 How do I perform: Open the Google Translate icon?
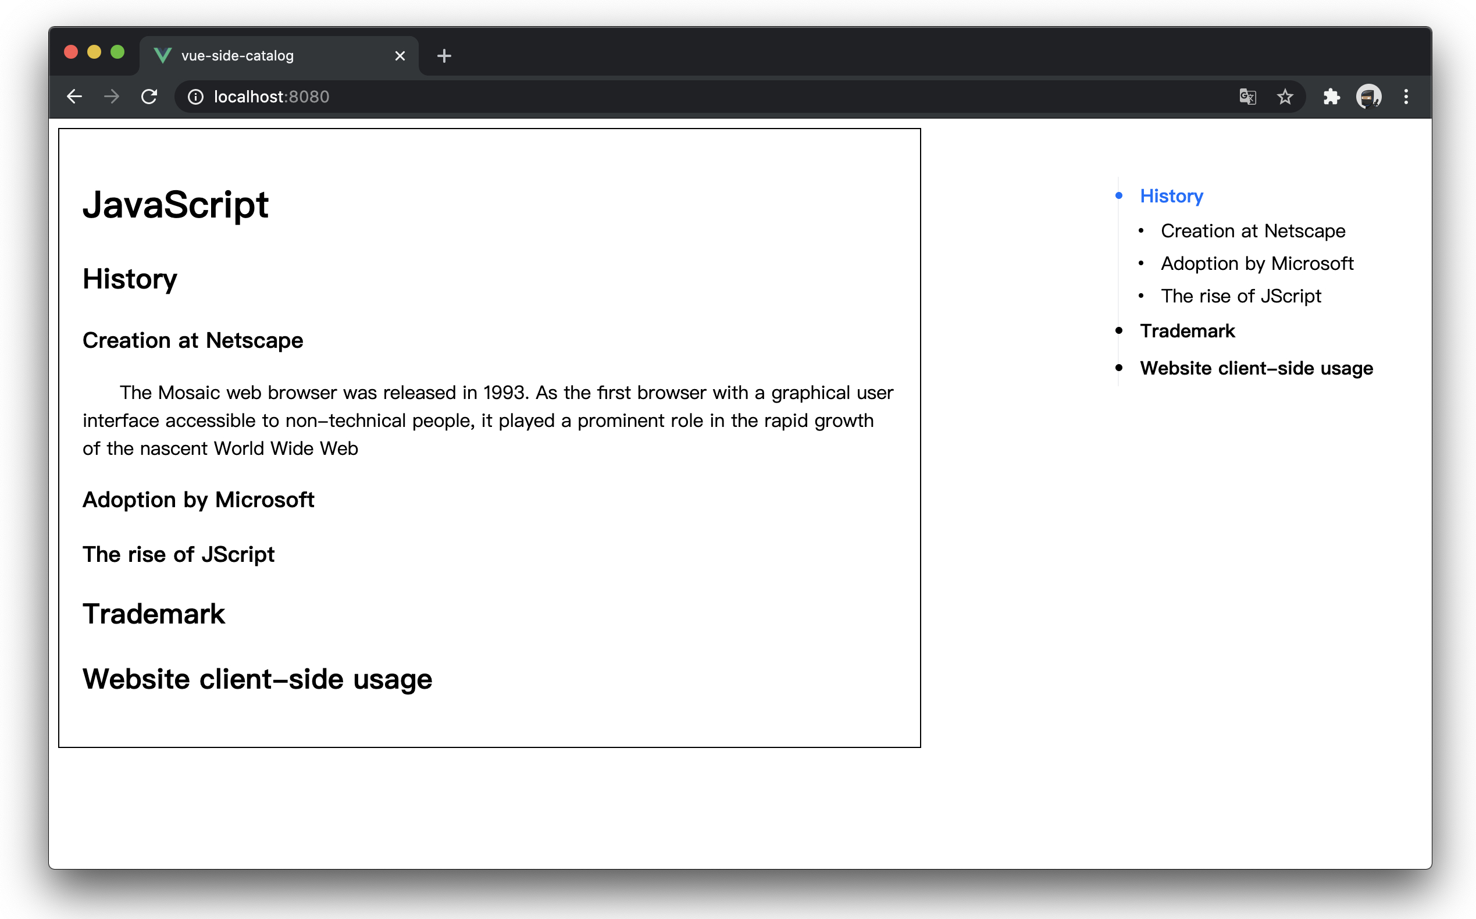[1247, 97]
